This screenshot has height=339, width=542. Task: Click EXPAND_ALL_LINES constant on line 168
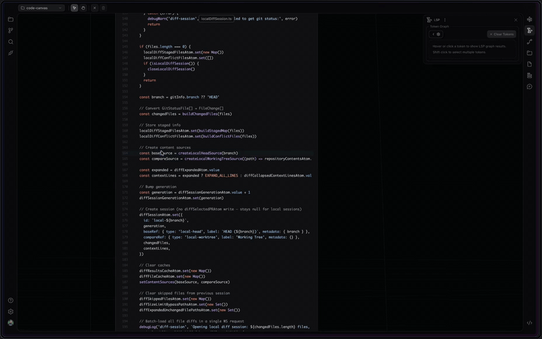[x=221, y=175]
